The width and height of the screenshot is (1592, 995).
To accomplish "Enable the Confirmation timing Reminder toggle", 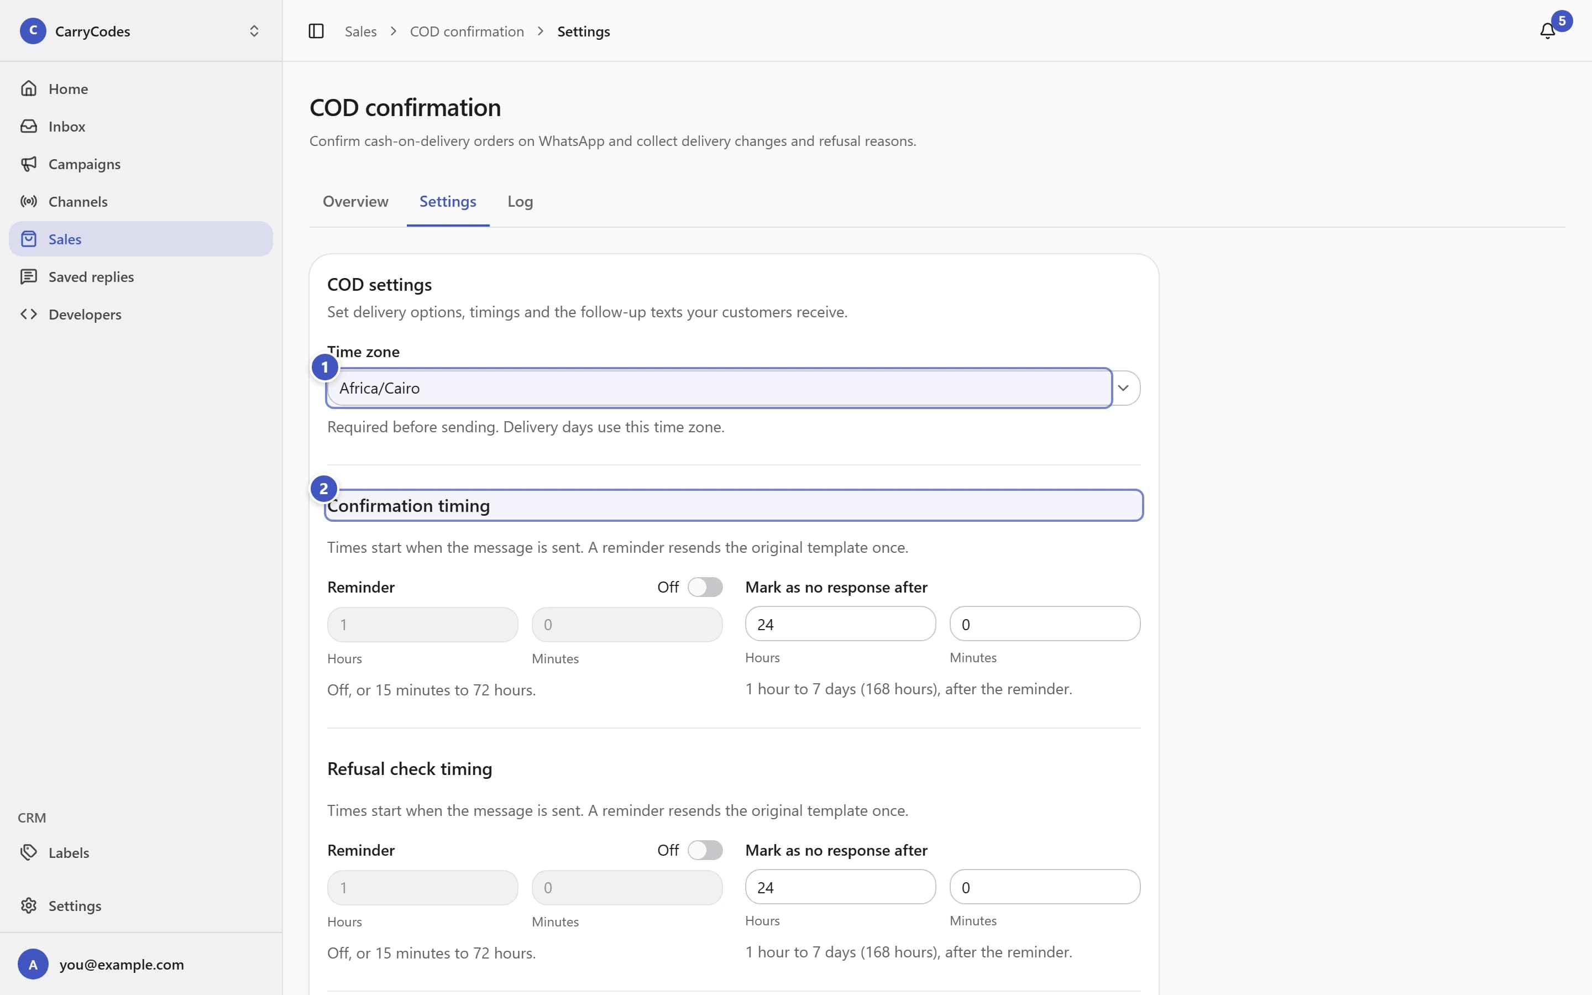I will [705, 587].
